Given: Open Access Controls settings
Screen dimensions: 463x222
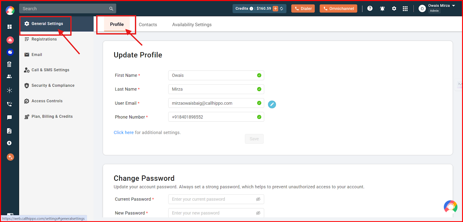Looking at the screenshot, I should click(x=47, y=101).
